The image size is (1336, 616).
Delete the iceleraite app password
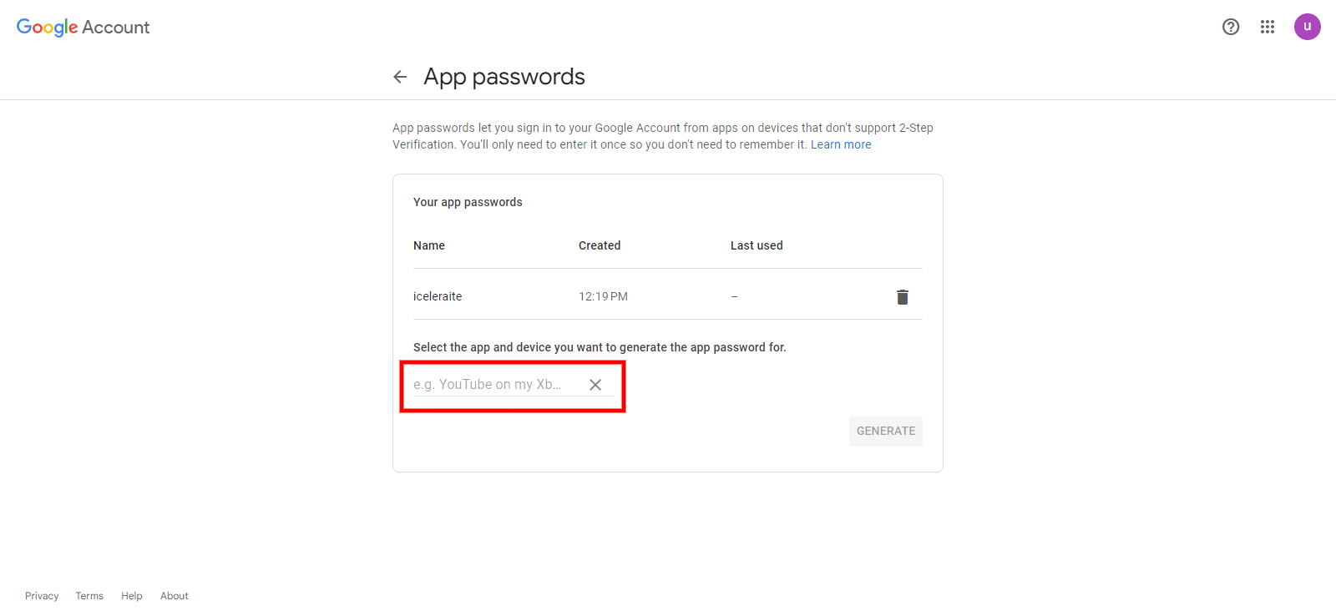click(x=902, y=297)
